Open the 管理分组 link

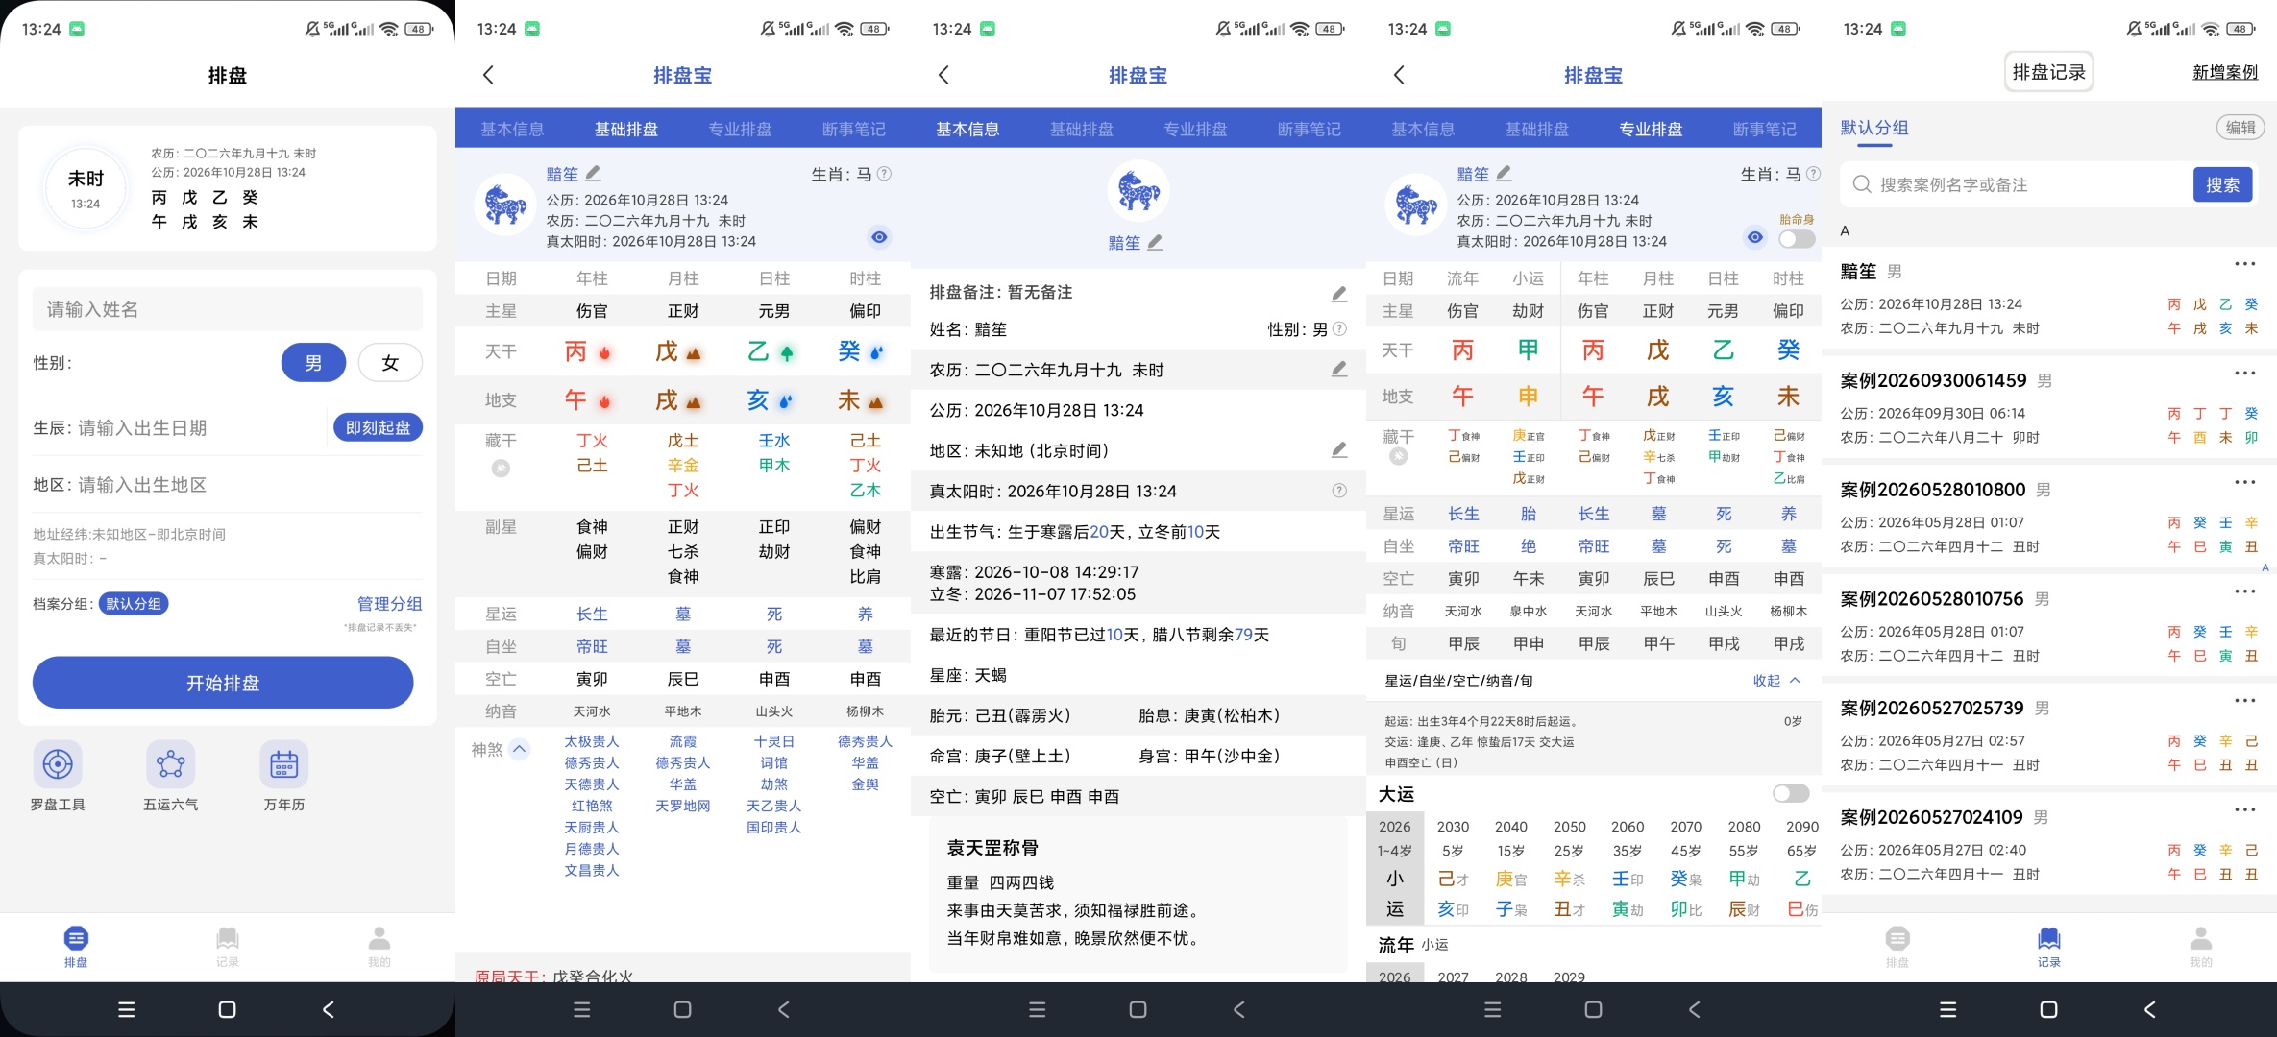(x=390, y=604)
